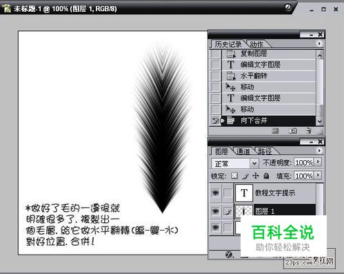344x274 pixels.
Task: Close the 未标题-1 document window
Action: click(x=336, y=9)
